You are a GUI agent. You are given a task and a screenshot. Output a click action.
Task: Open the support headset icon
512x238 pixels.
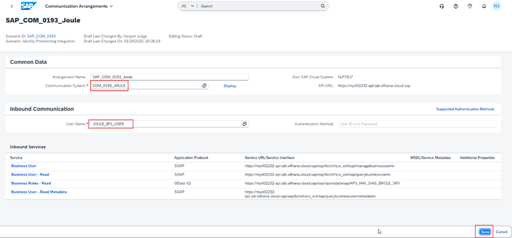pyautogui.click(x=442, y=7)
